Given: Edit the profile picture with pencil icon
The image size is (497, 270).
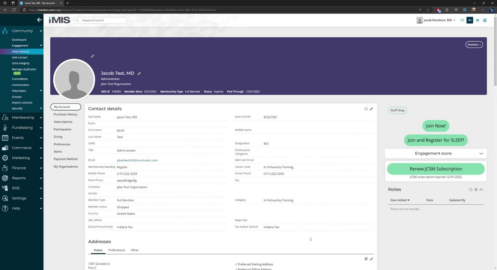Looking at the screenshot, I should coord(92,56).
